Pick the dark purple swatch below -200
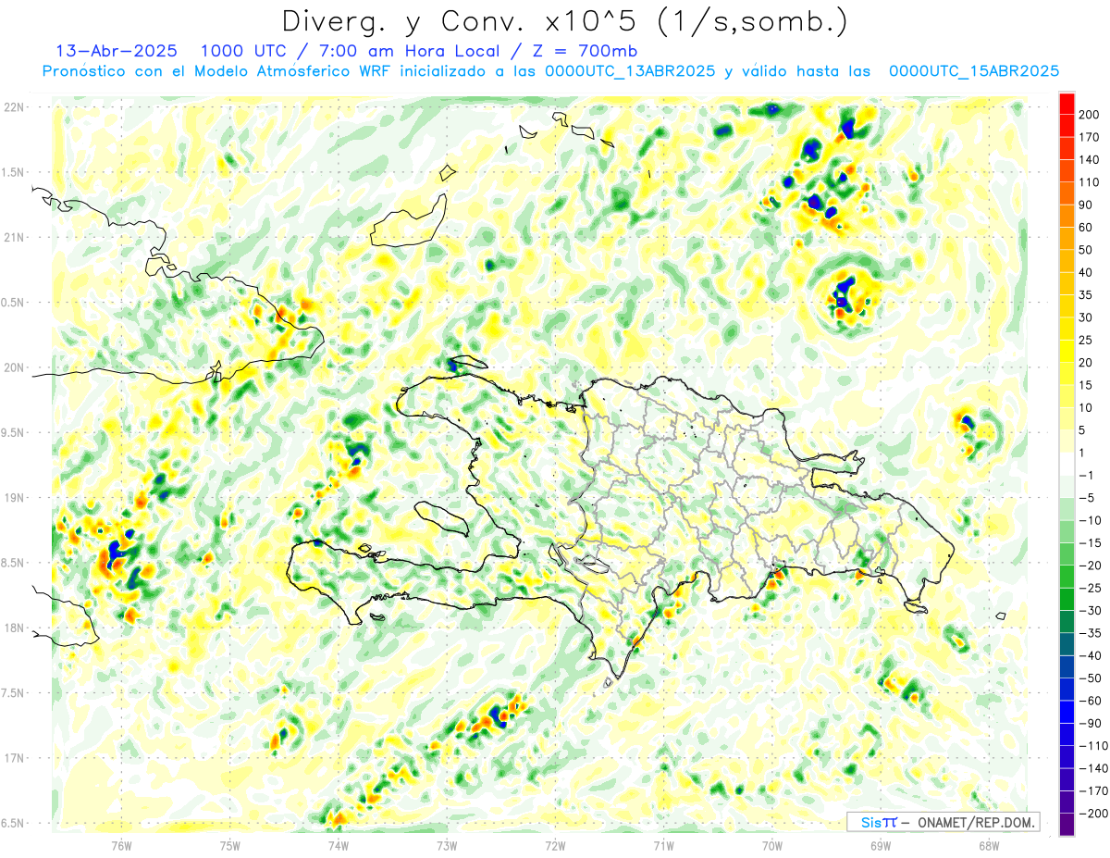This screenshot has width=1110, height=858. click(x=1067, y=825)
